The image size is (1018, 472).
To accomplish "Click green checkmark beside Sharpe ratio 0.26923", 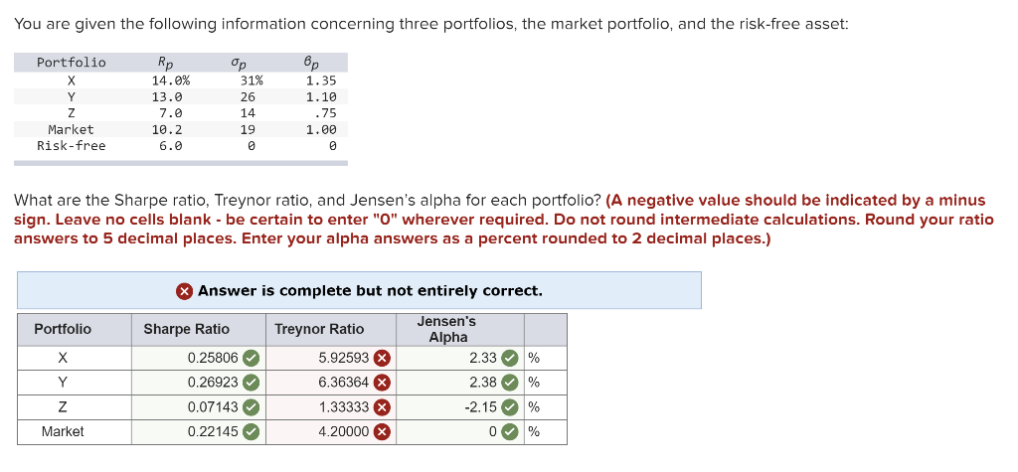I will pyautogui.click(x=252, y=383).
